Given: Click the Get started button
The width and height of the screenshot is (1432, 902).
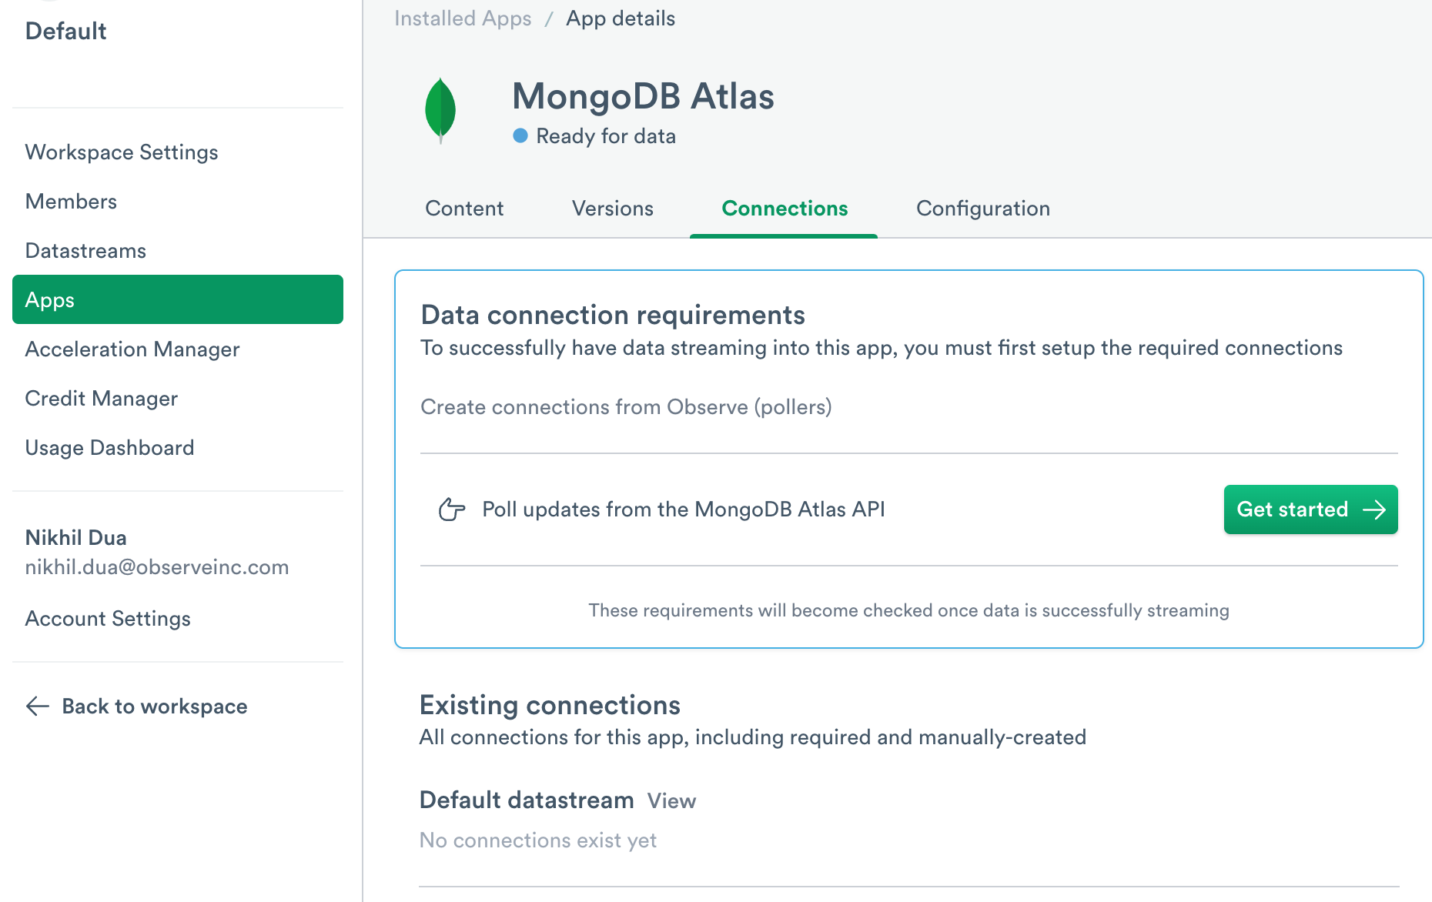Looking at the screenshot, I should point(1310,509).
